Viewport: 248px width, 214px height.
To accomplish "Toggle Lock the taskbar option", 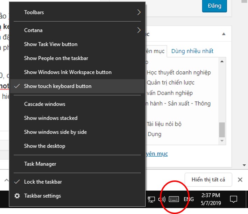I will [x=43, y=182].
